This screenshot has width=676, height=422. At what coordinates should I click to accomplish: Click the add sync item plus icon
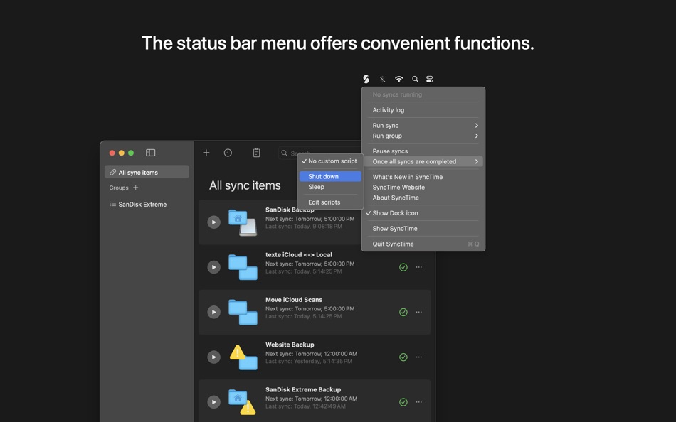tap(206, 153)
